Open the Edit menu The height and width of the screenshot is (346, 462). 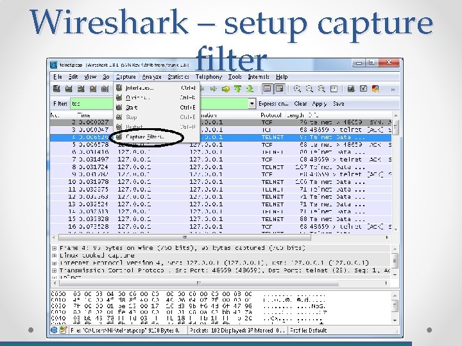point(73,77)
